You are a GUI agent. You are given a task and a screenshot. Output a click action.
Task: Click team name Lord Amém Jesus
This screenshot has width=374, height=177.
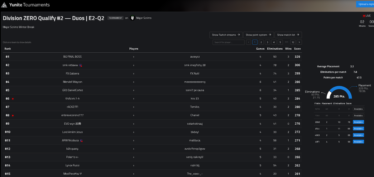72,132
